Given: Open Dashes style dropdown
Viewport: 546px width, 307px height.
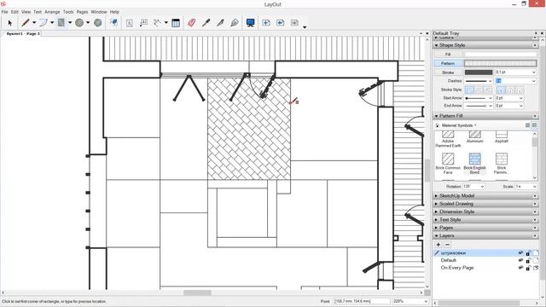Looking at the screenshot, I should 490,81.
